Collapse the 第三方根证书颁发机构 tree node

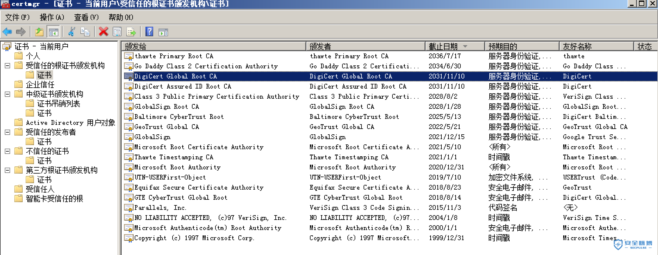click(x=7, y=170)
